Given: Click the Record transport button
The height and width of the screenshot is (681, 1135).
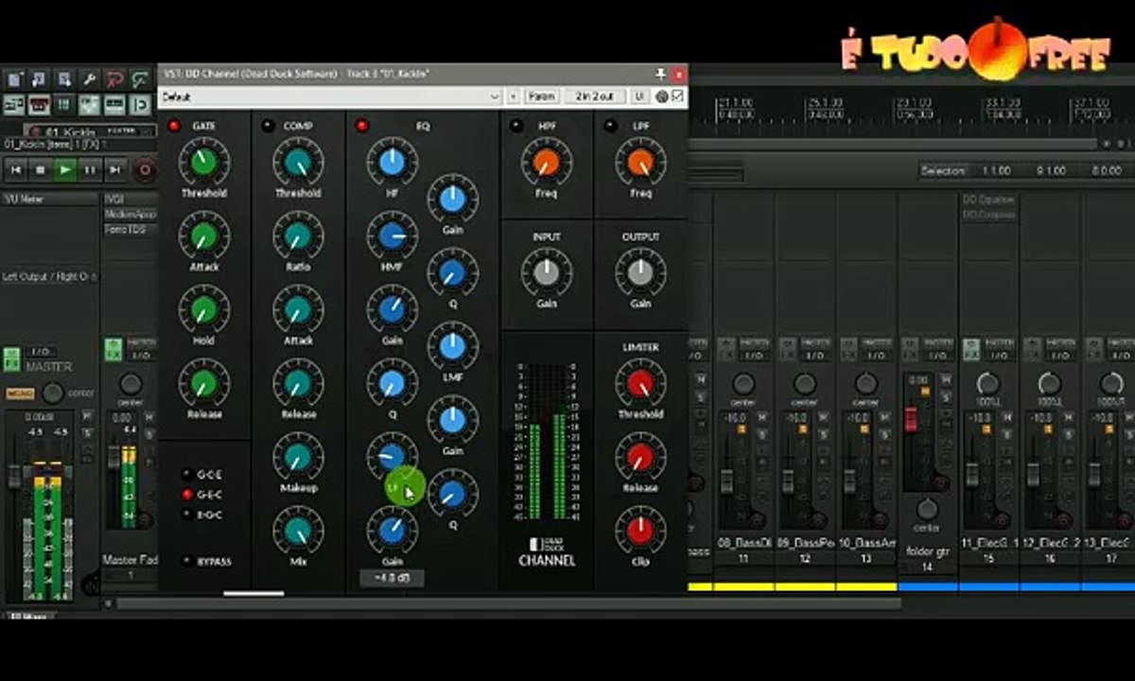Looking at the screenshot, I should point(145,170).
